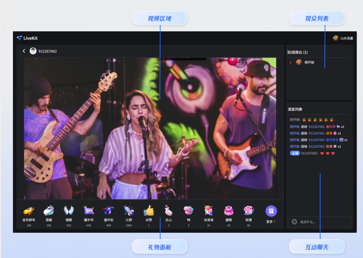Click the 玫瑰 gift message row

tap(315, 147)
